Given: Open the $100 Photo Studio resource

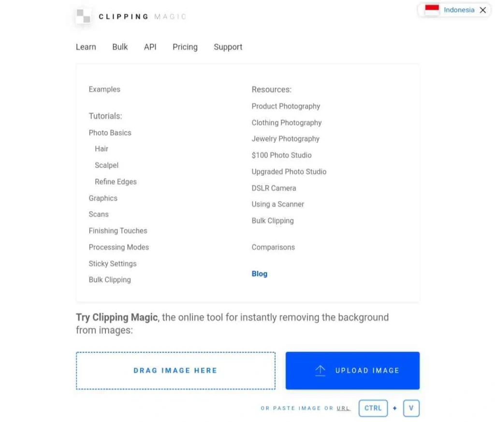Looking at the screenshot, I should click(281, 155).
